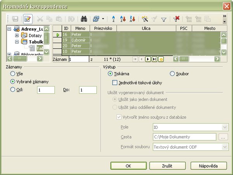Screen dimensions: 233x175
Task: Open the Standard Filter funnel icon
Action: coord(164,19)
